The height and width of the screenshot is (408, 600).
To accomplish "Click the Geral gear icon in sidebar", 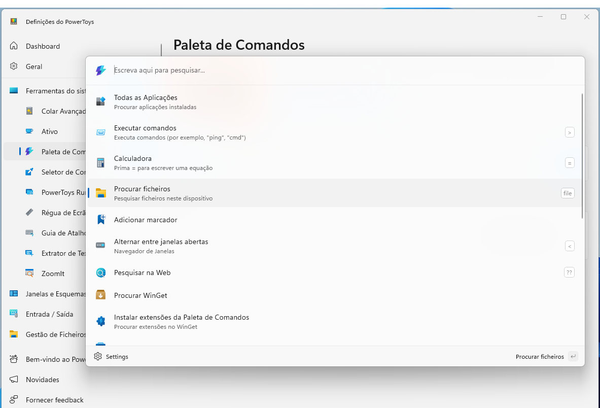I will (14, 66).
